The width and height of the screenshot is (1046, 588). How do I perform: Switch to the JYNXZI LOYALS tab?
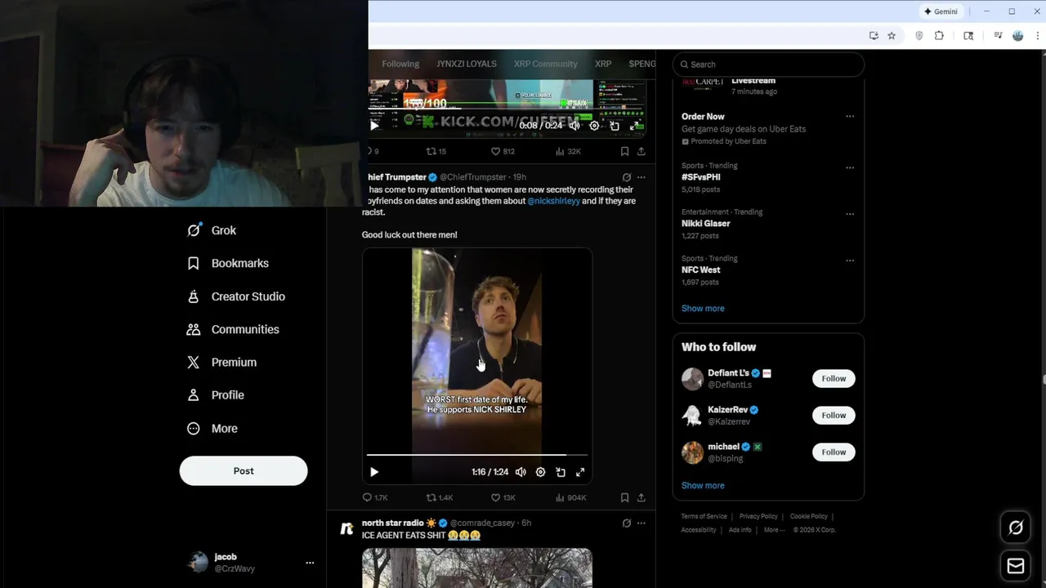tap(466, 64)
